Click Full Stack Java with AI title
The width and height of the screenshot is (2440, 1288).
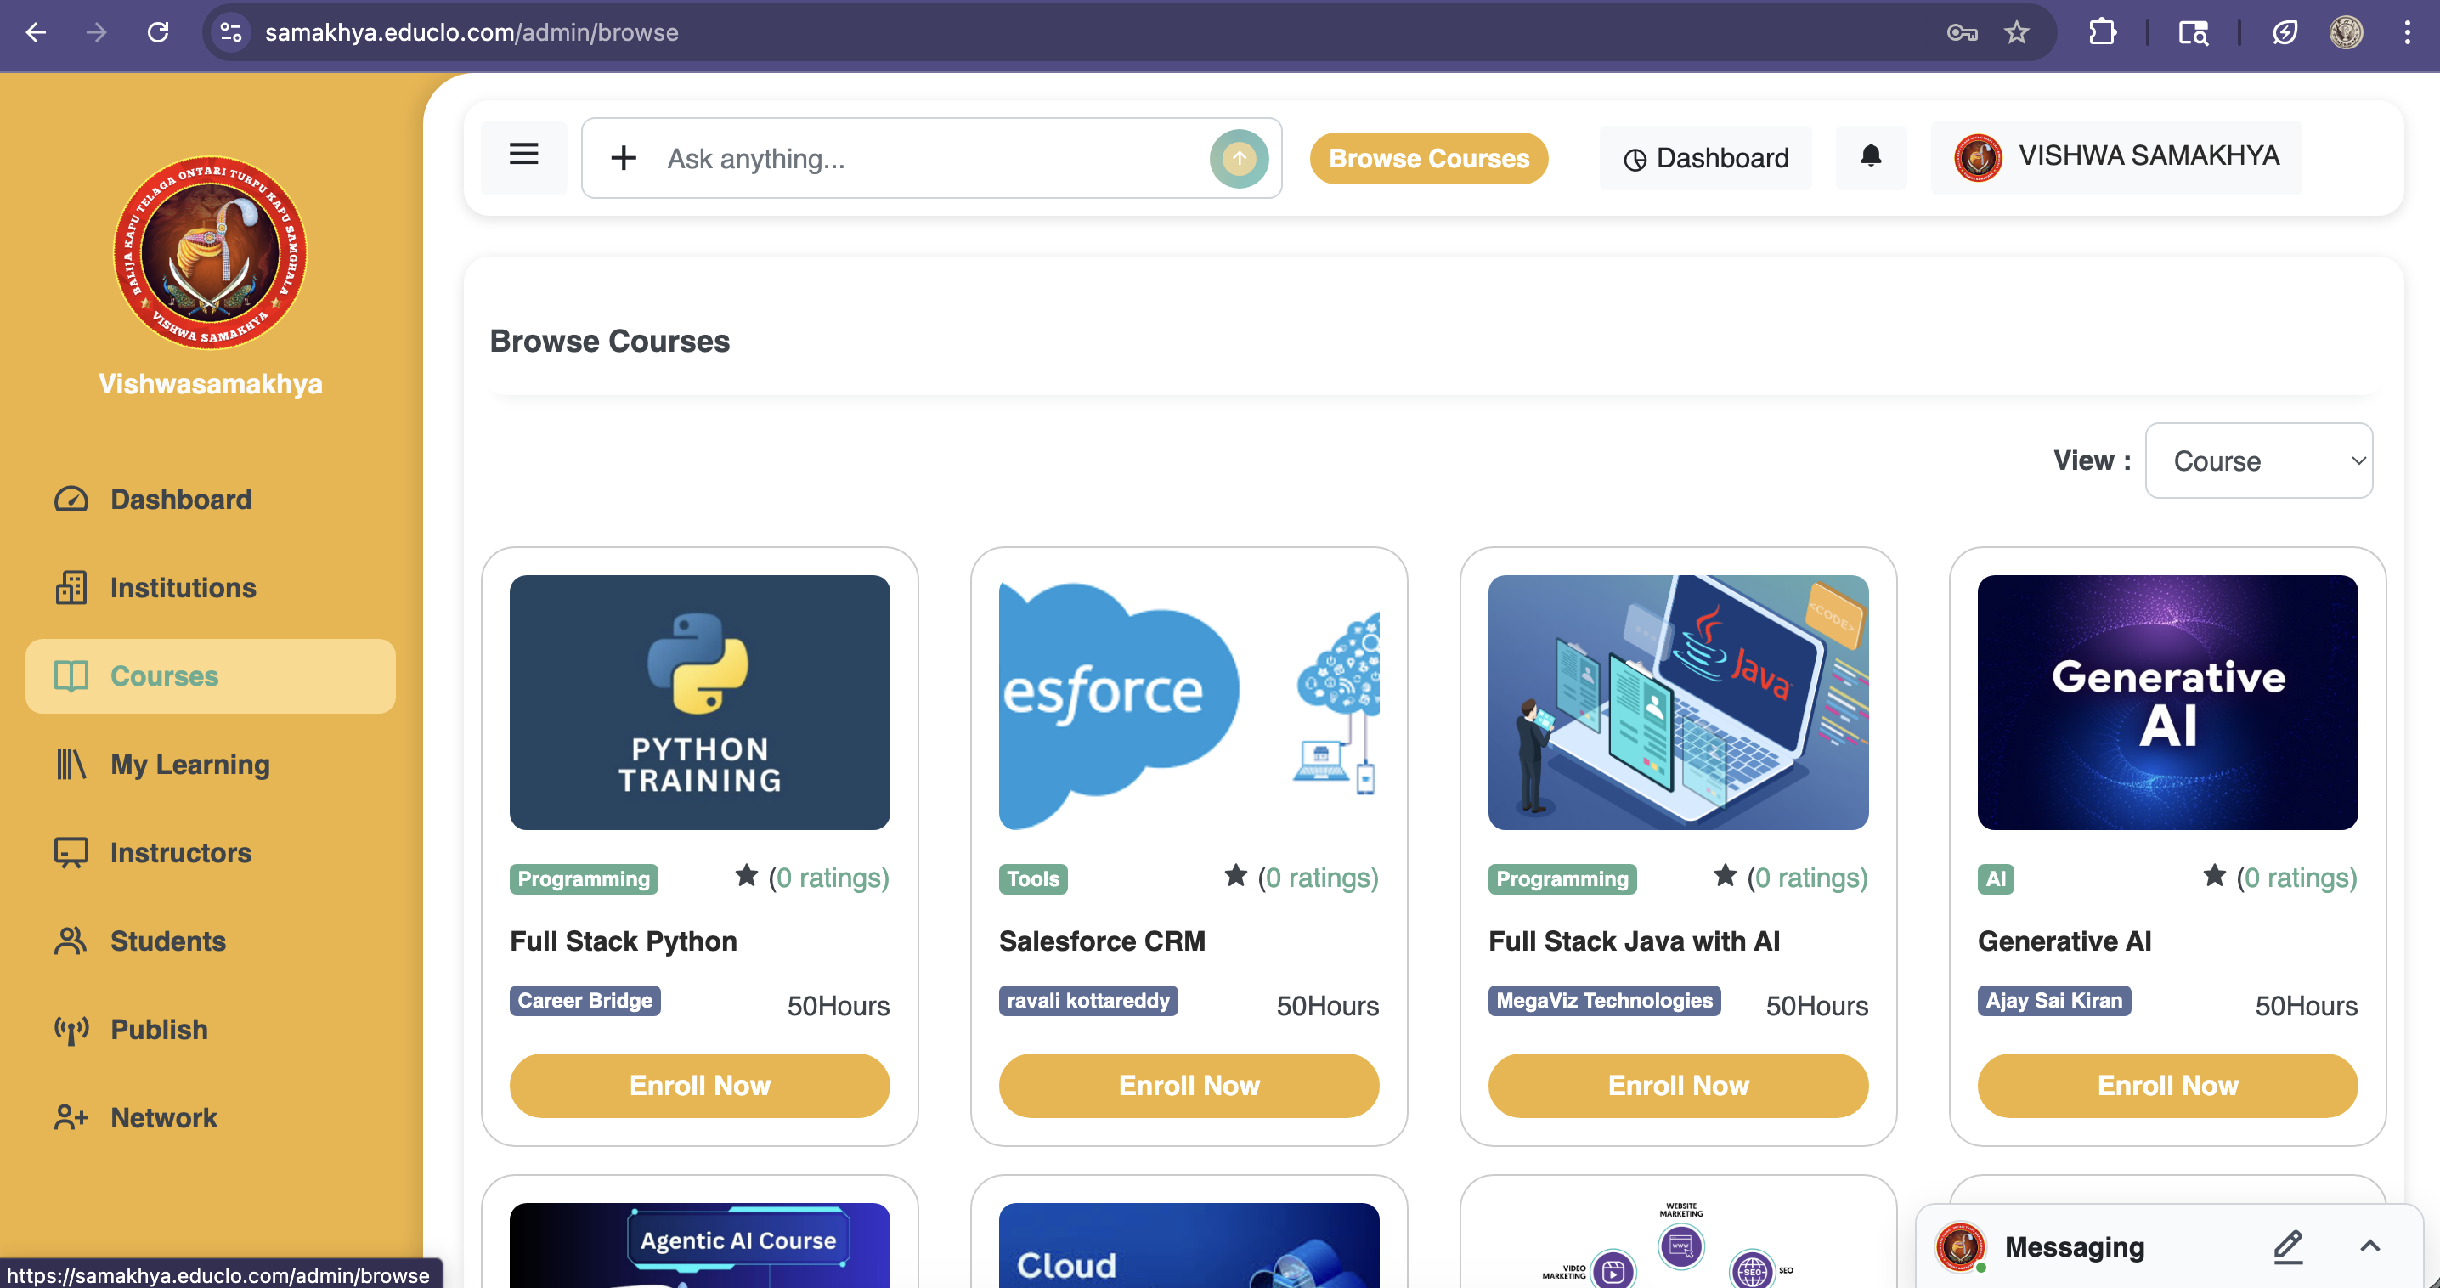(1634, 941)
